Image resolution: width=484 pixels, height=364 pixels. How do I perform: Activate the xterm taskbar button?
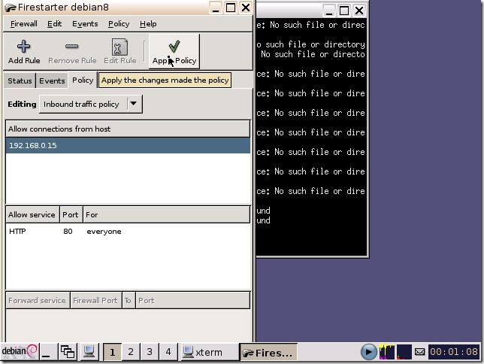pyautogui.click(x=209, y=352)
